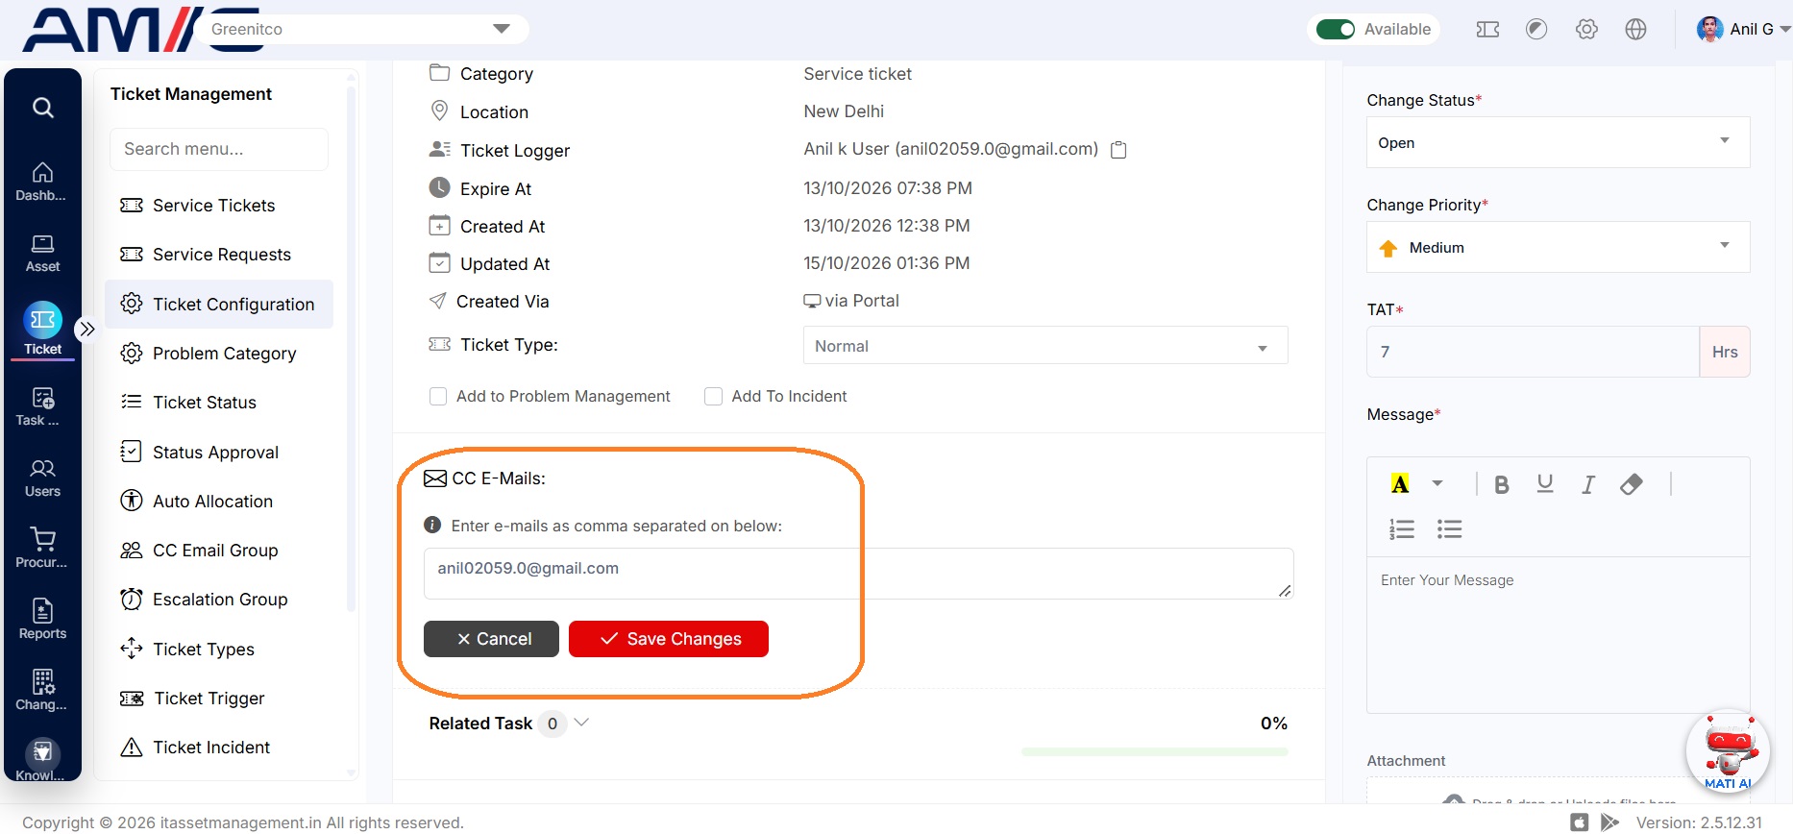Apply italic formatting in message editor
1793x834 pixels.
(x=1588, y=484)
